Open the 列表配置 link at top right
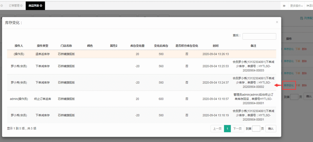 pyautogui.click(x=307, y=18)
